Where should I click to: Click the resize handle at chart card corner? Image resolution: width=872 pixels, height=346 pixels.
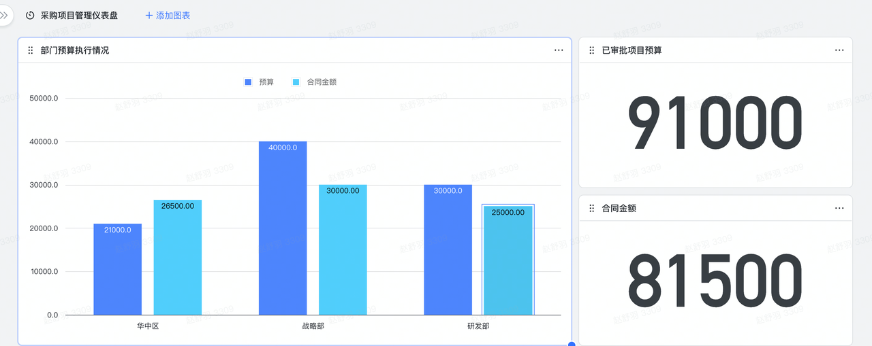pyautogui.click(x=572, y=344)
